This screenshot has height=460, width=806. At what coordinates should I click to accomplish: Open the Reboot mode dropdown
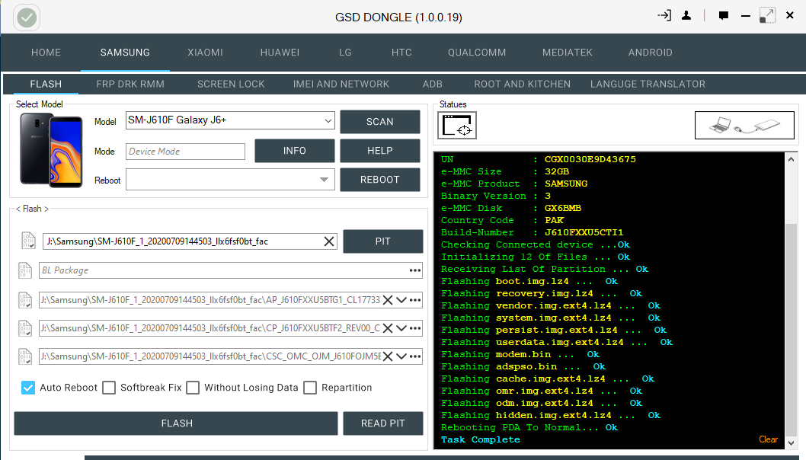click(230, 180)
